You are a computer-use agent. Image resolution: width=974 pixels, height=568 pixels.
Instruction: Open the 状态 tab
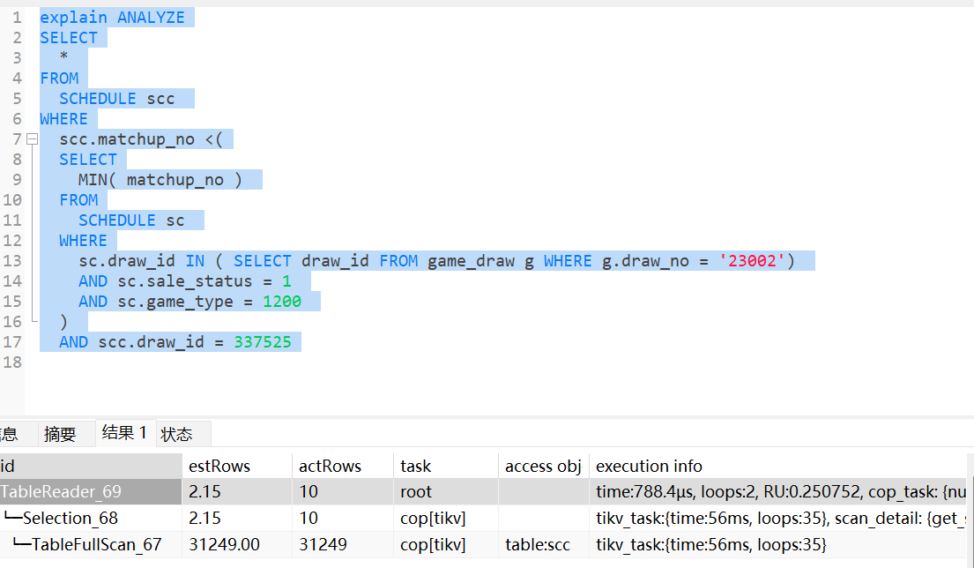tap(177, 434)
